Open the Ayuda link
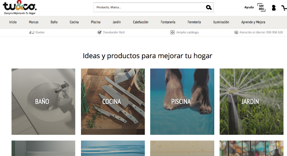The image size is (287, 156). [x=249, y=7]
